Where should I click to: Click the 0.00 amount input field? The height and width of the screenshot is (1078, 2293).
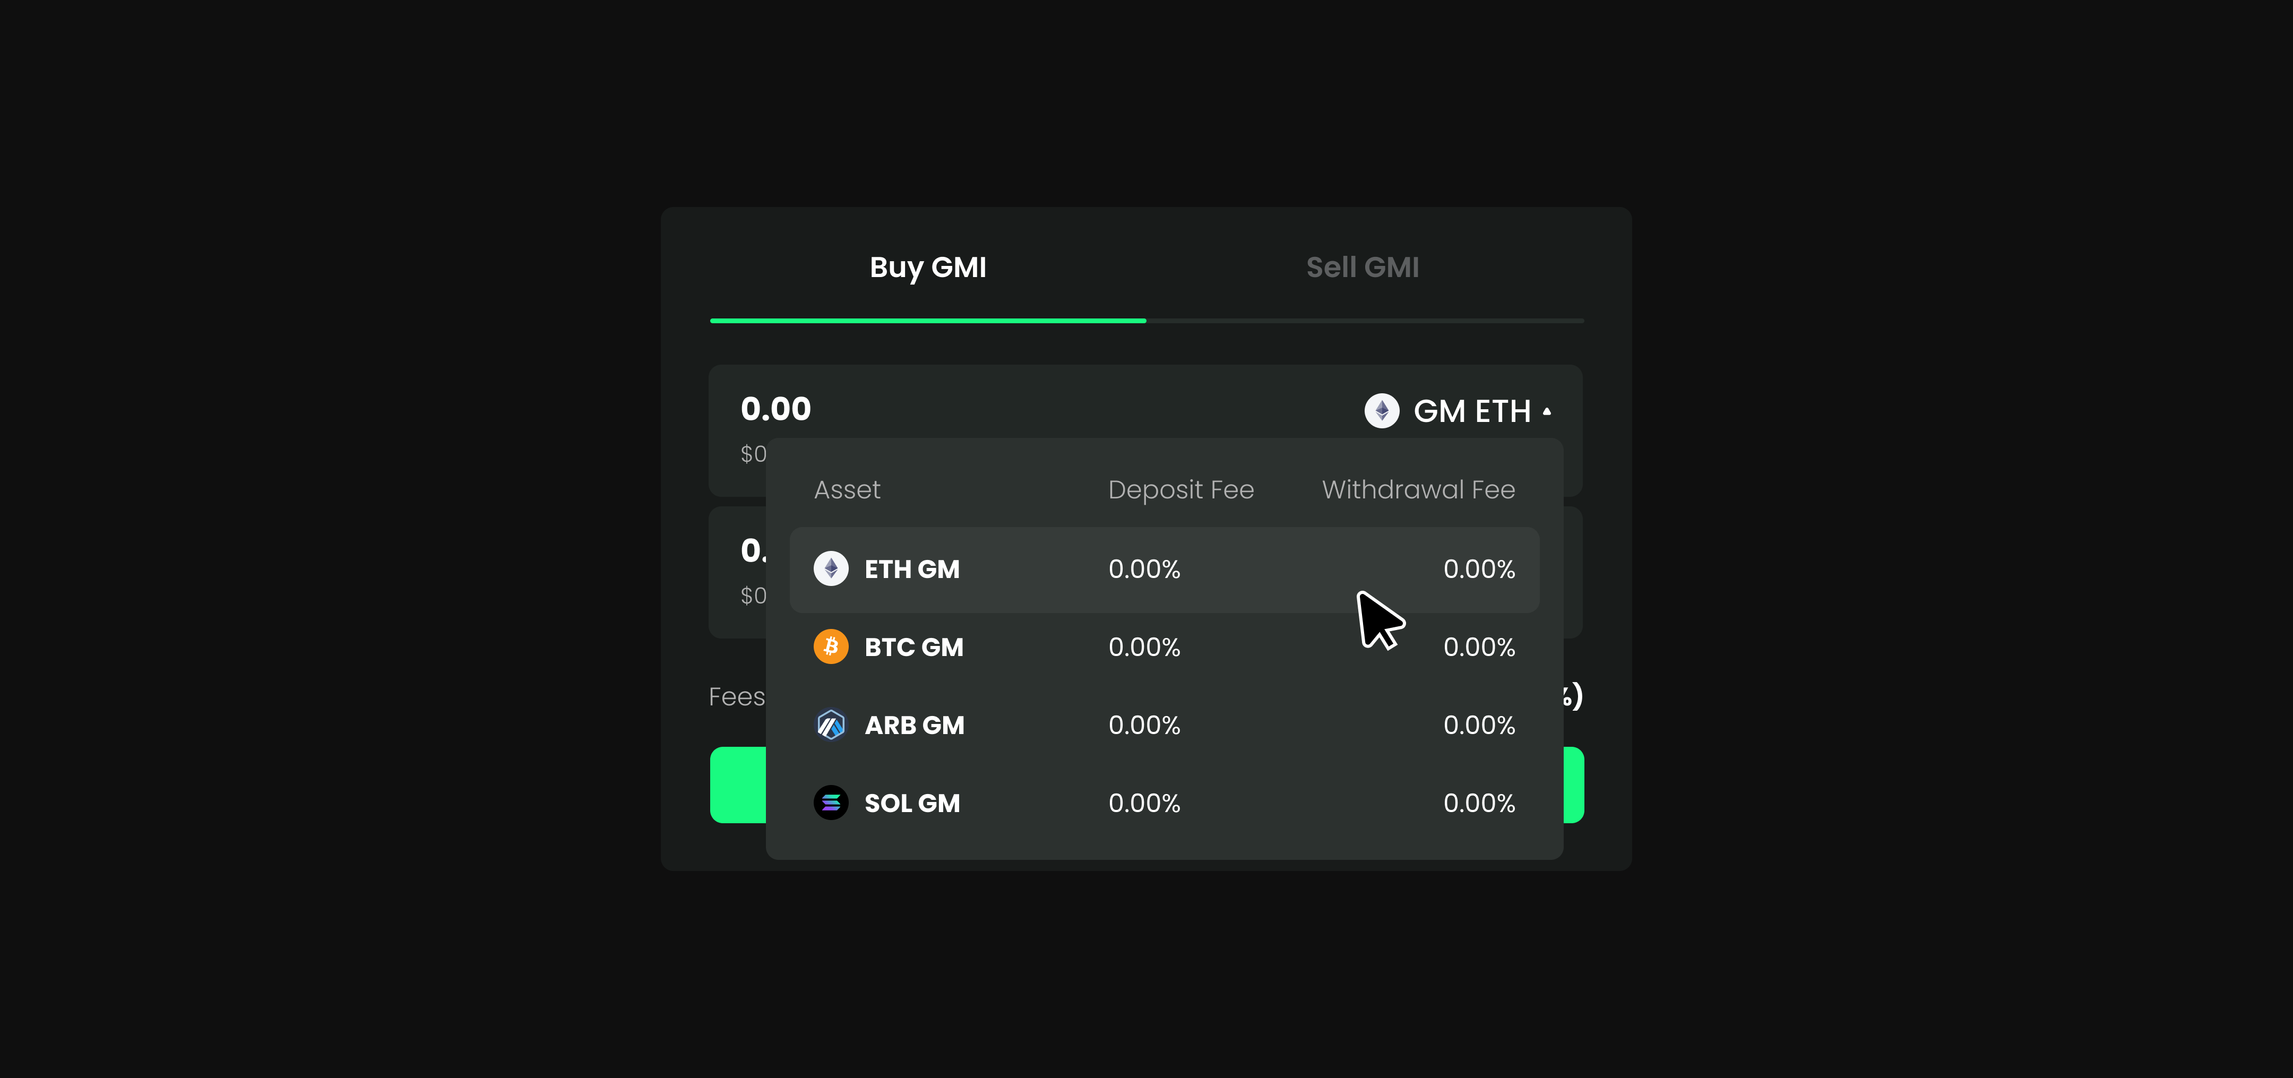[776, 409]
